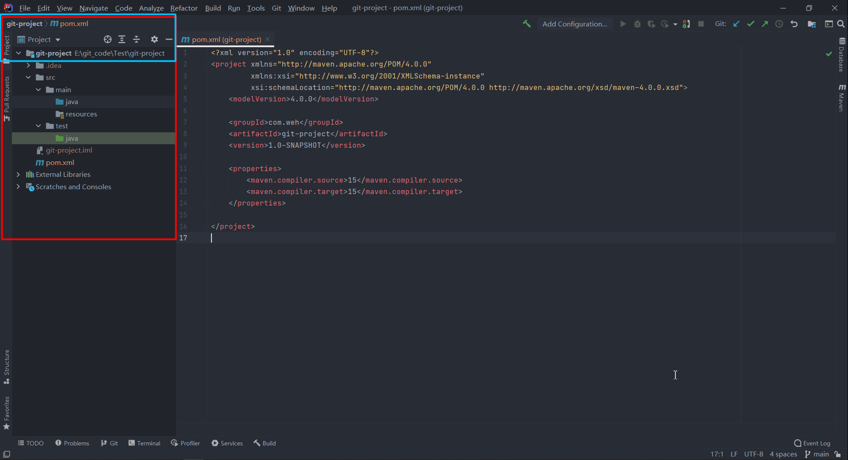
Task: Open the Project view dropdown
Action: point(38,39)
